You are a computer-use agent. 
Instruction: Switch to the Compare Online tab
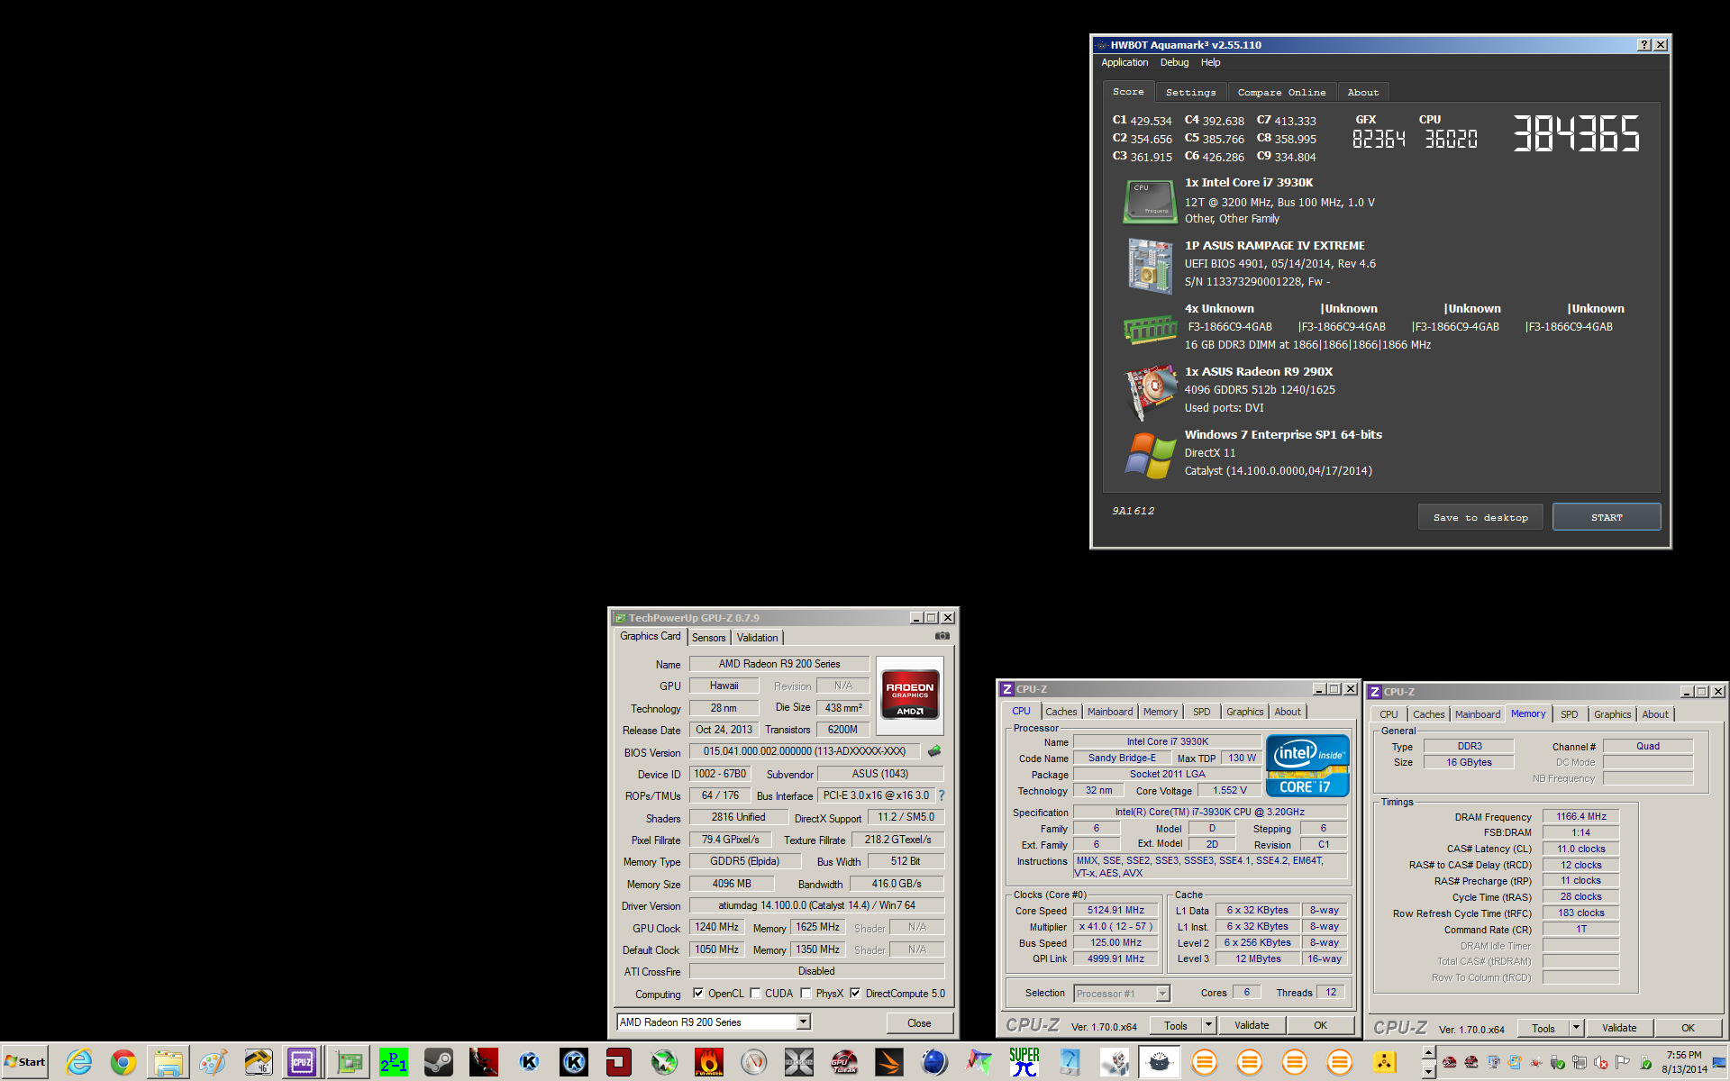point(1281,92)
